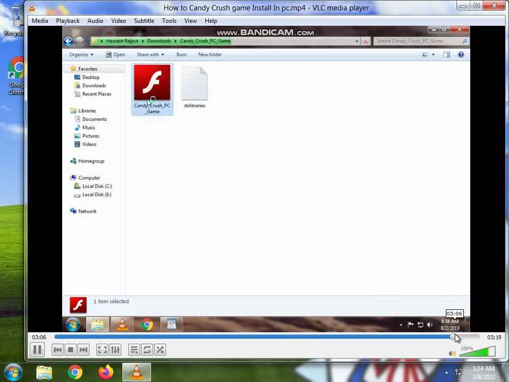Toggle loop mode button
Screen dimensions: 509x382
147,350
